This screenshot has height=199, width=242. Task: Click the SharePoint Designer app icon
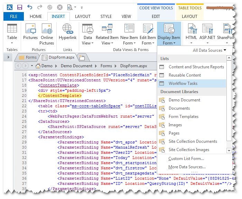(x=10, y=7)
